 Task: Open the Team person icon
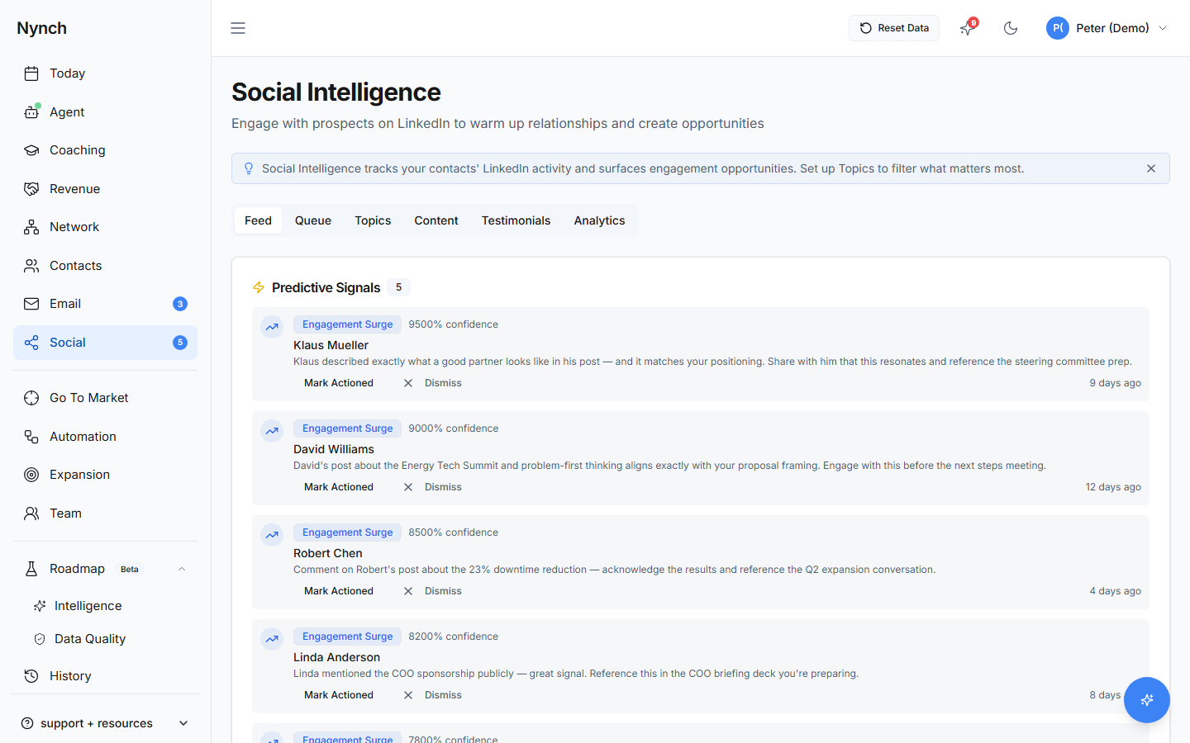click(31, 513)
